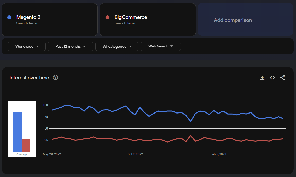Select the red BigCommerce average bar

26,146
